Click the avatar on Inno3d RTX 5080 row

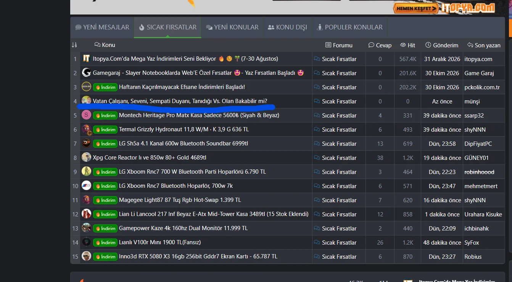coord(86,256)
